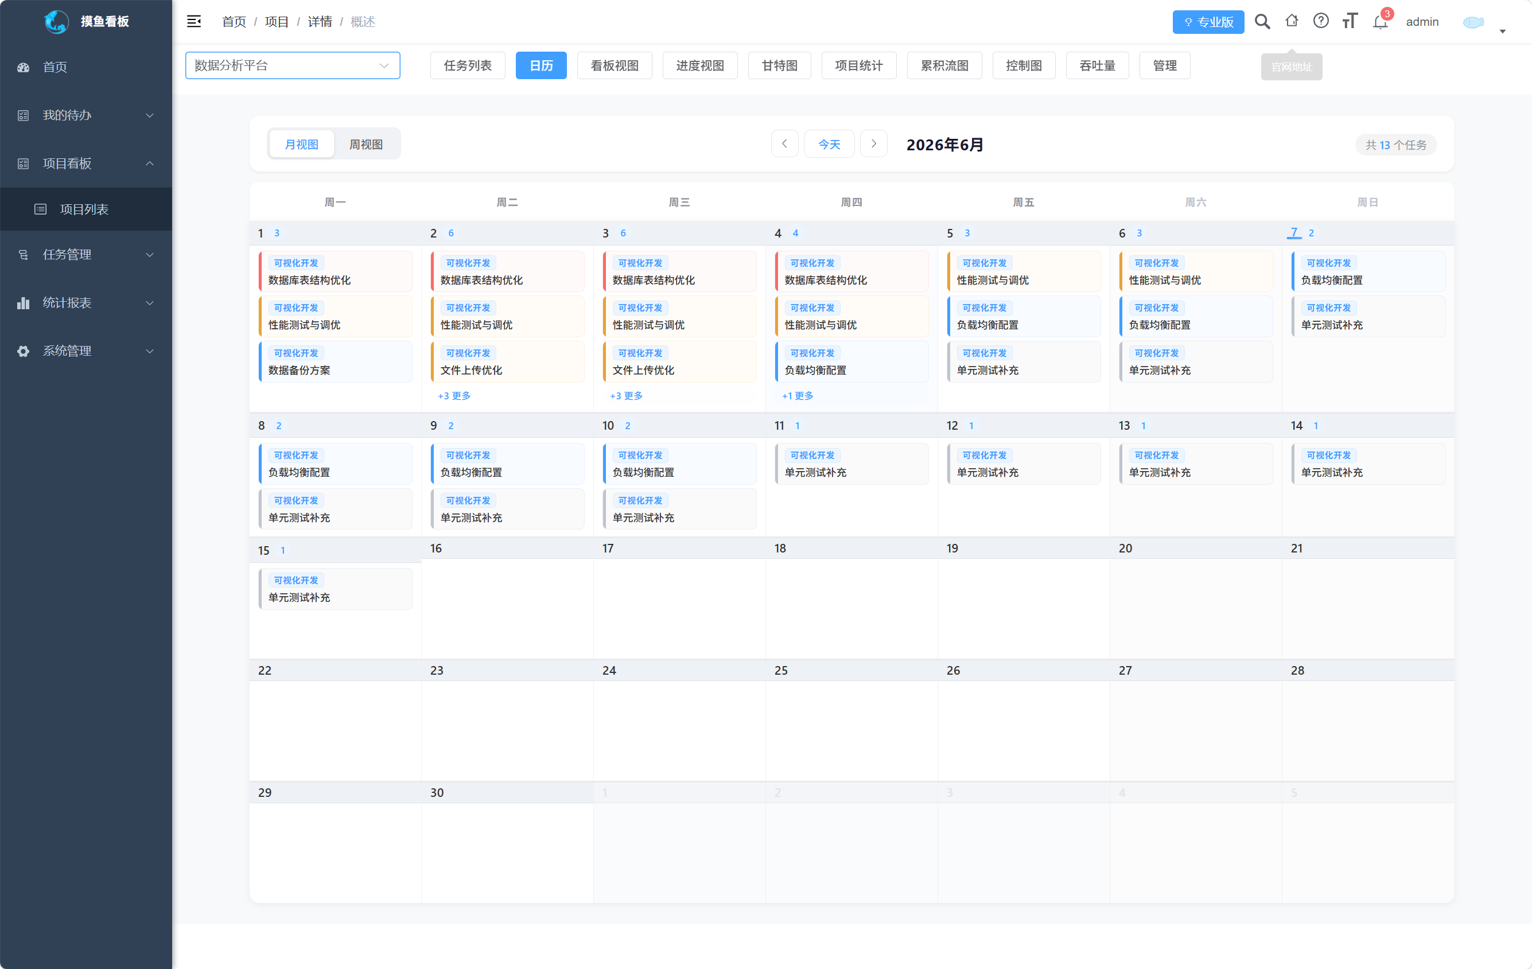Open the 数据分析平台 project dropdown
The height and width of the screenshot is (969, 1532).
(293, 65)
